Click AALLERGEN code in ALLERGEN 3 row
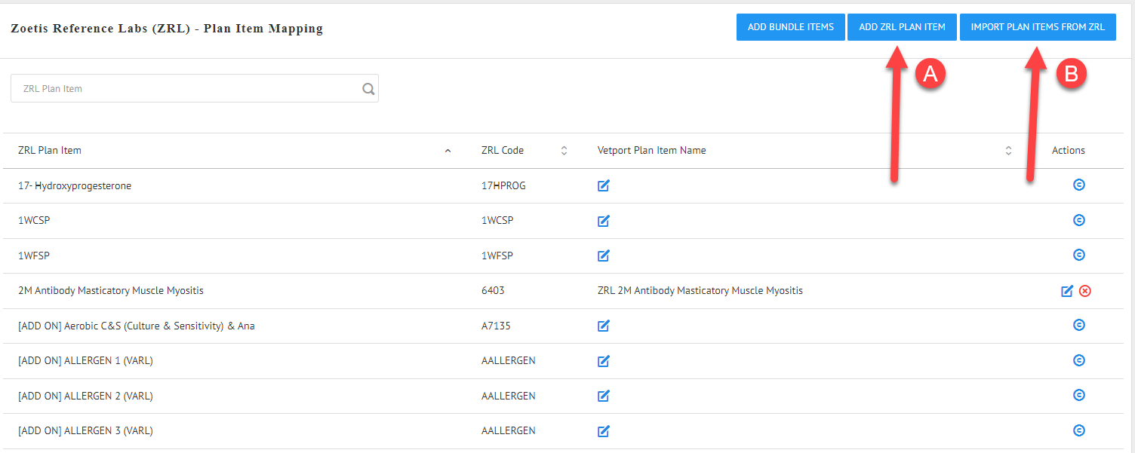The width and height of the screenshot is (1135, 453). pyautogui.click(x=509, y=431)
